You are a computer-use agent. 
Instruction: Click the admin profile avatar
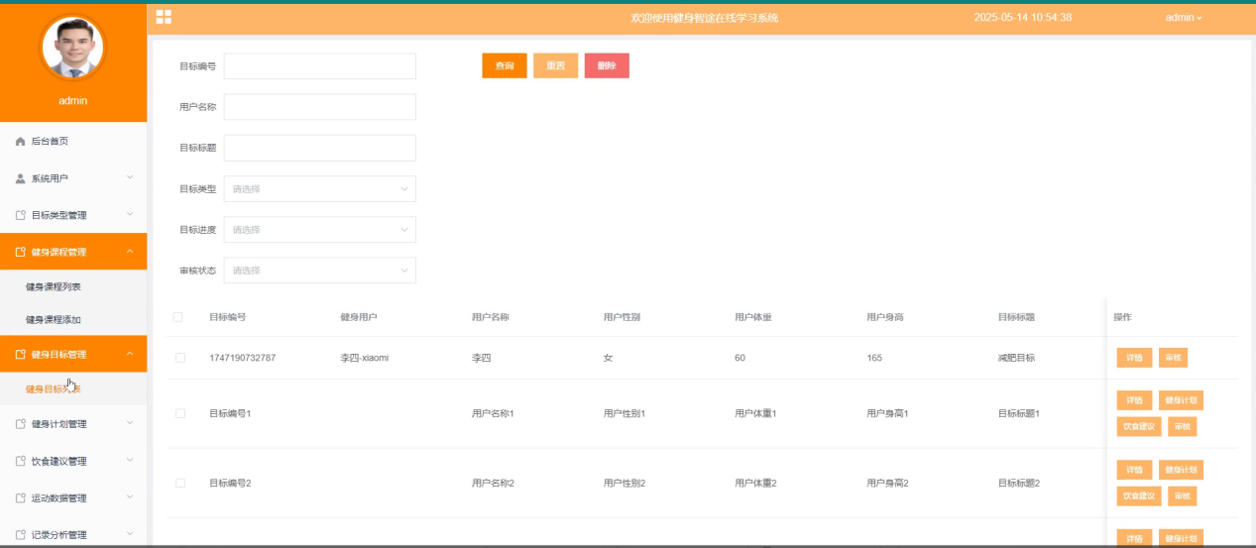click(x=72, y=47)
